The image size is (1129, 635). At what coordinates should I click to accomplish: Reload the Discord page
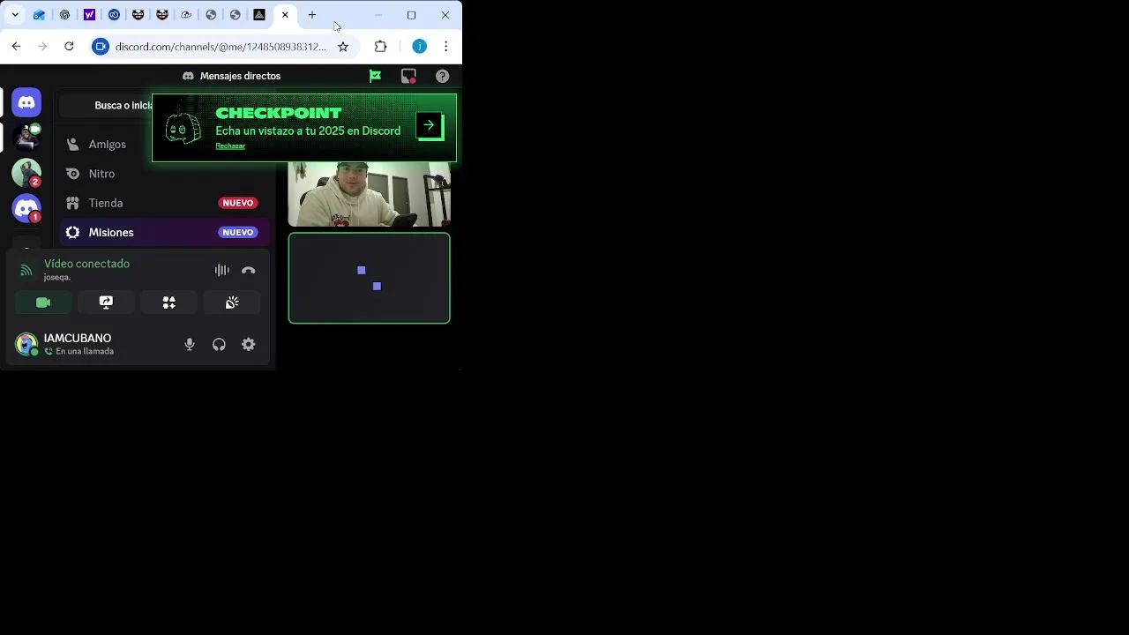click(x=69, y=47)
